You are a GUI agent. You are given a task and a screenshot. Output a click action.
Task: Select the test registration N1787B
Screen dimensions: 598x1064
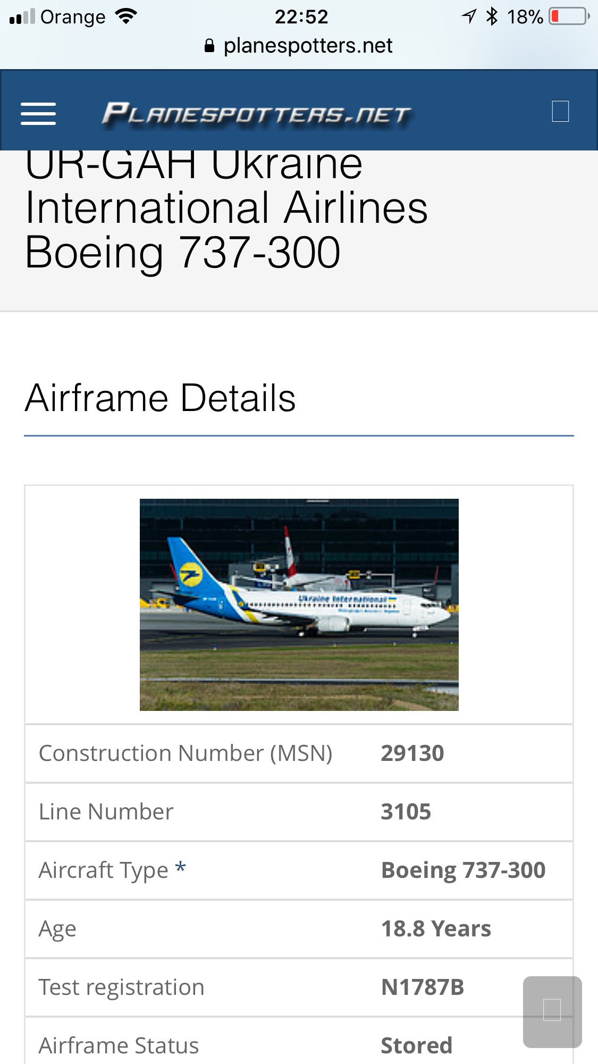click(423, 987)
